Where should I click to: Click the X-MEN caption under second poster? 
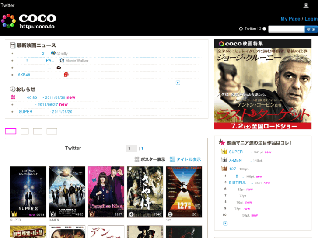(x=54, y=220)
